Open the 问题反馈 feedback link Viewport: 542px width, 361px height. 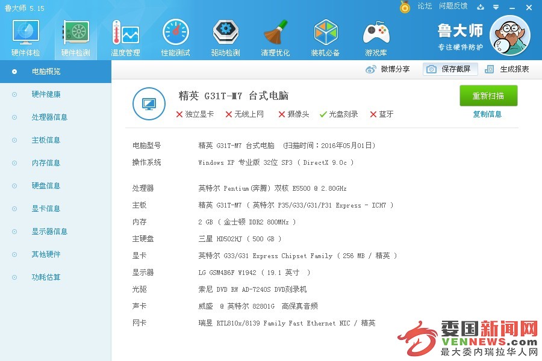point(453,6)
